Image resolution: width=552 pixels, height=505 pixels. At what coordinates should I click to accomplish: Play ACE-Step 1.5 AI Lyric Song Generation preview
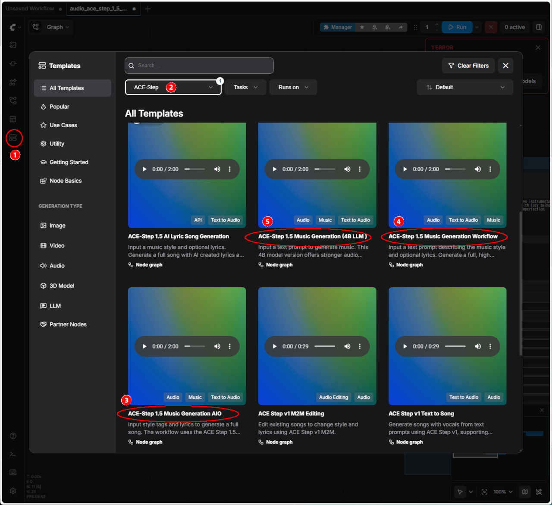point(144,169)
